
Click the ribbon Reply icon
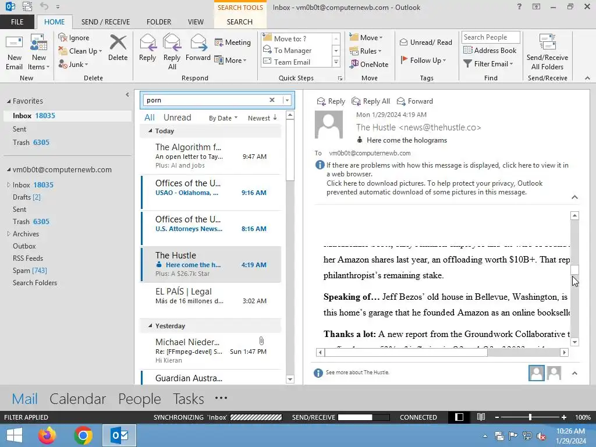147,48
